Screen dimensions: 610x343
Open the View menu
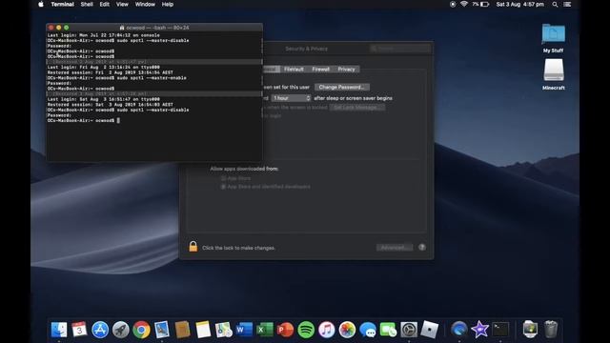122,4
